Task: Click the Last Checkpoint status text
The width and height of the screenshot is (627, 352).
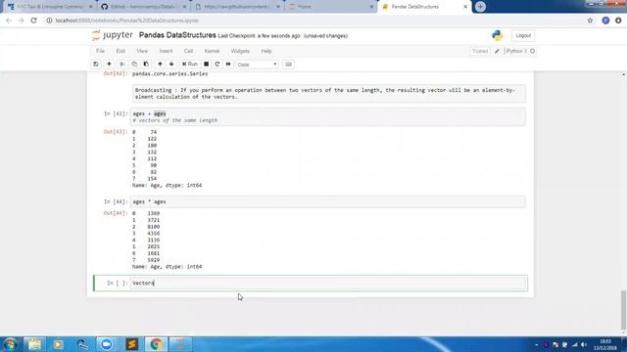Action: (259, 36)
